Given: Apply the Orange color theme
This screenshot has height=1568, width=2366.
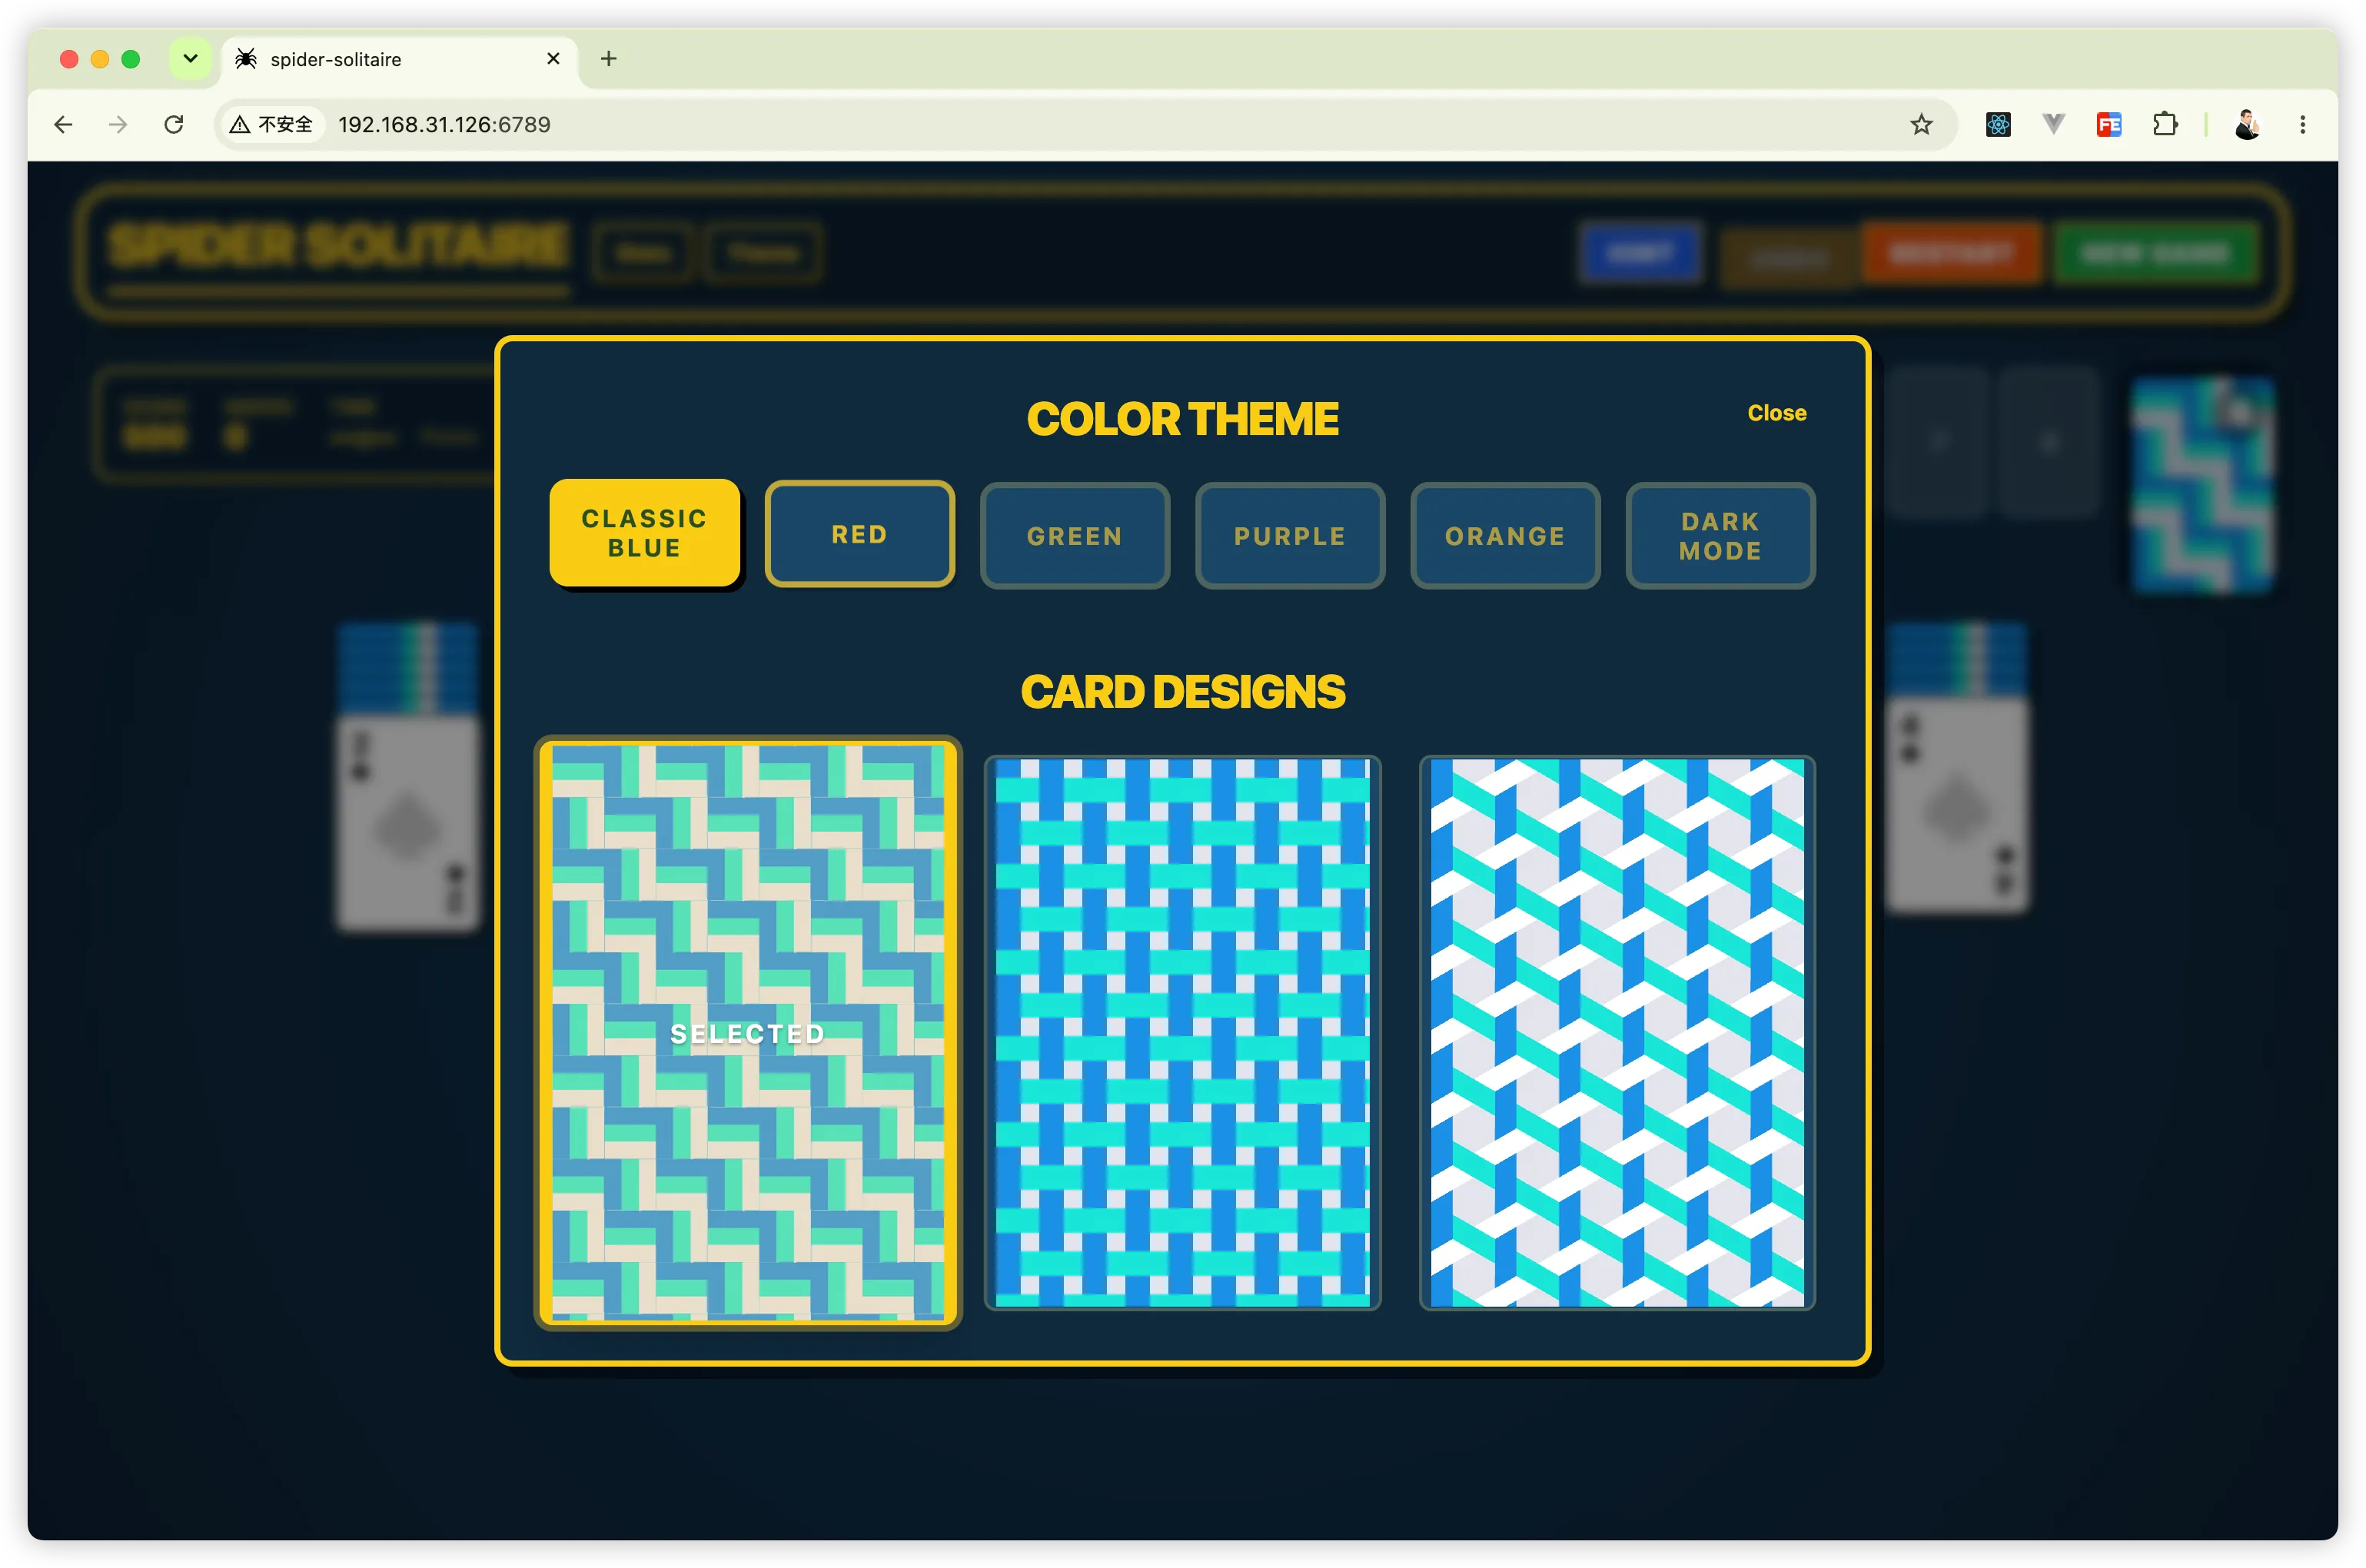Looking at the screenshot, I should 1504,536.
